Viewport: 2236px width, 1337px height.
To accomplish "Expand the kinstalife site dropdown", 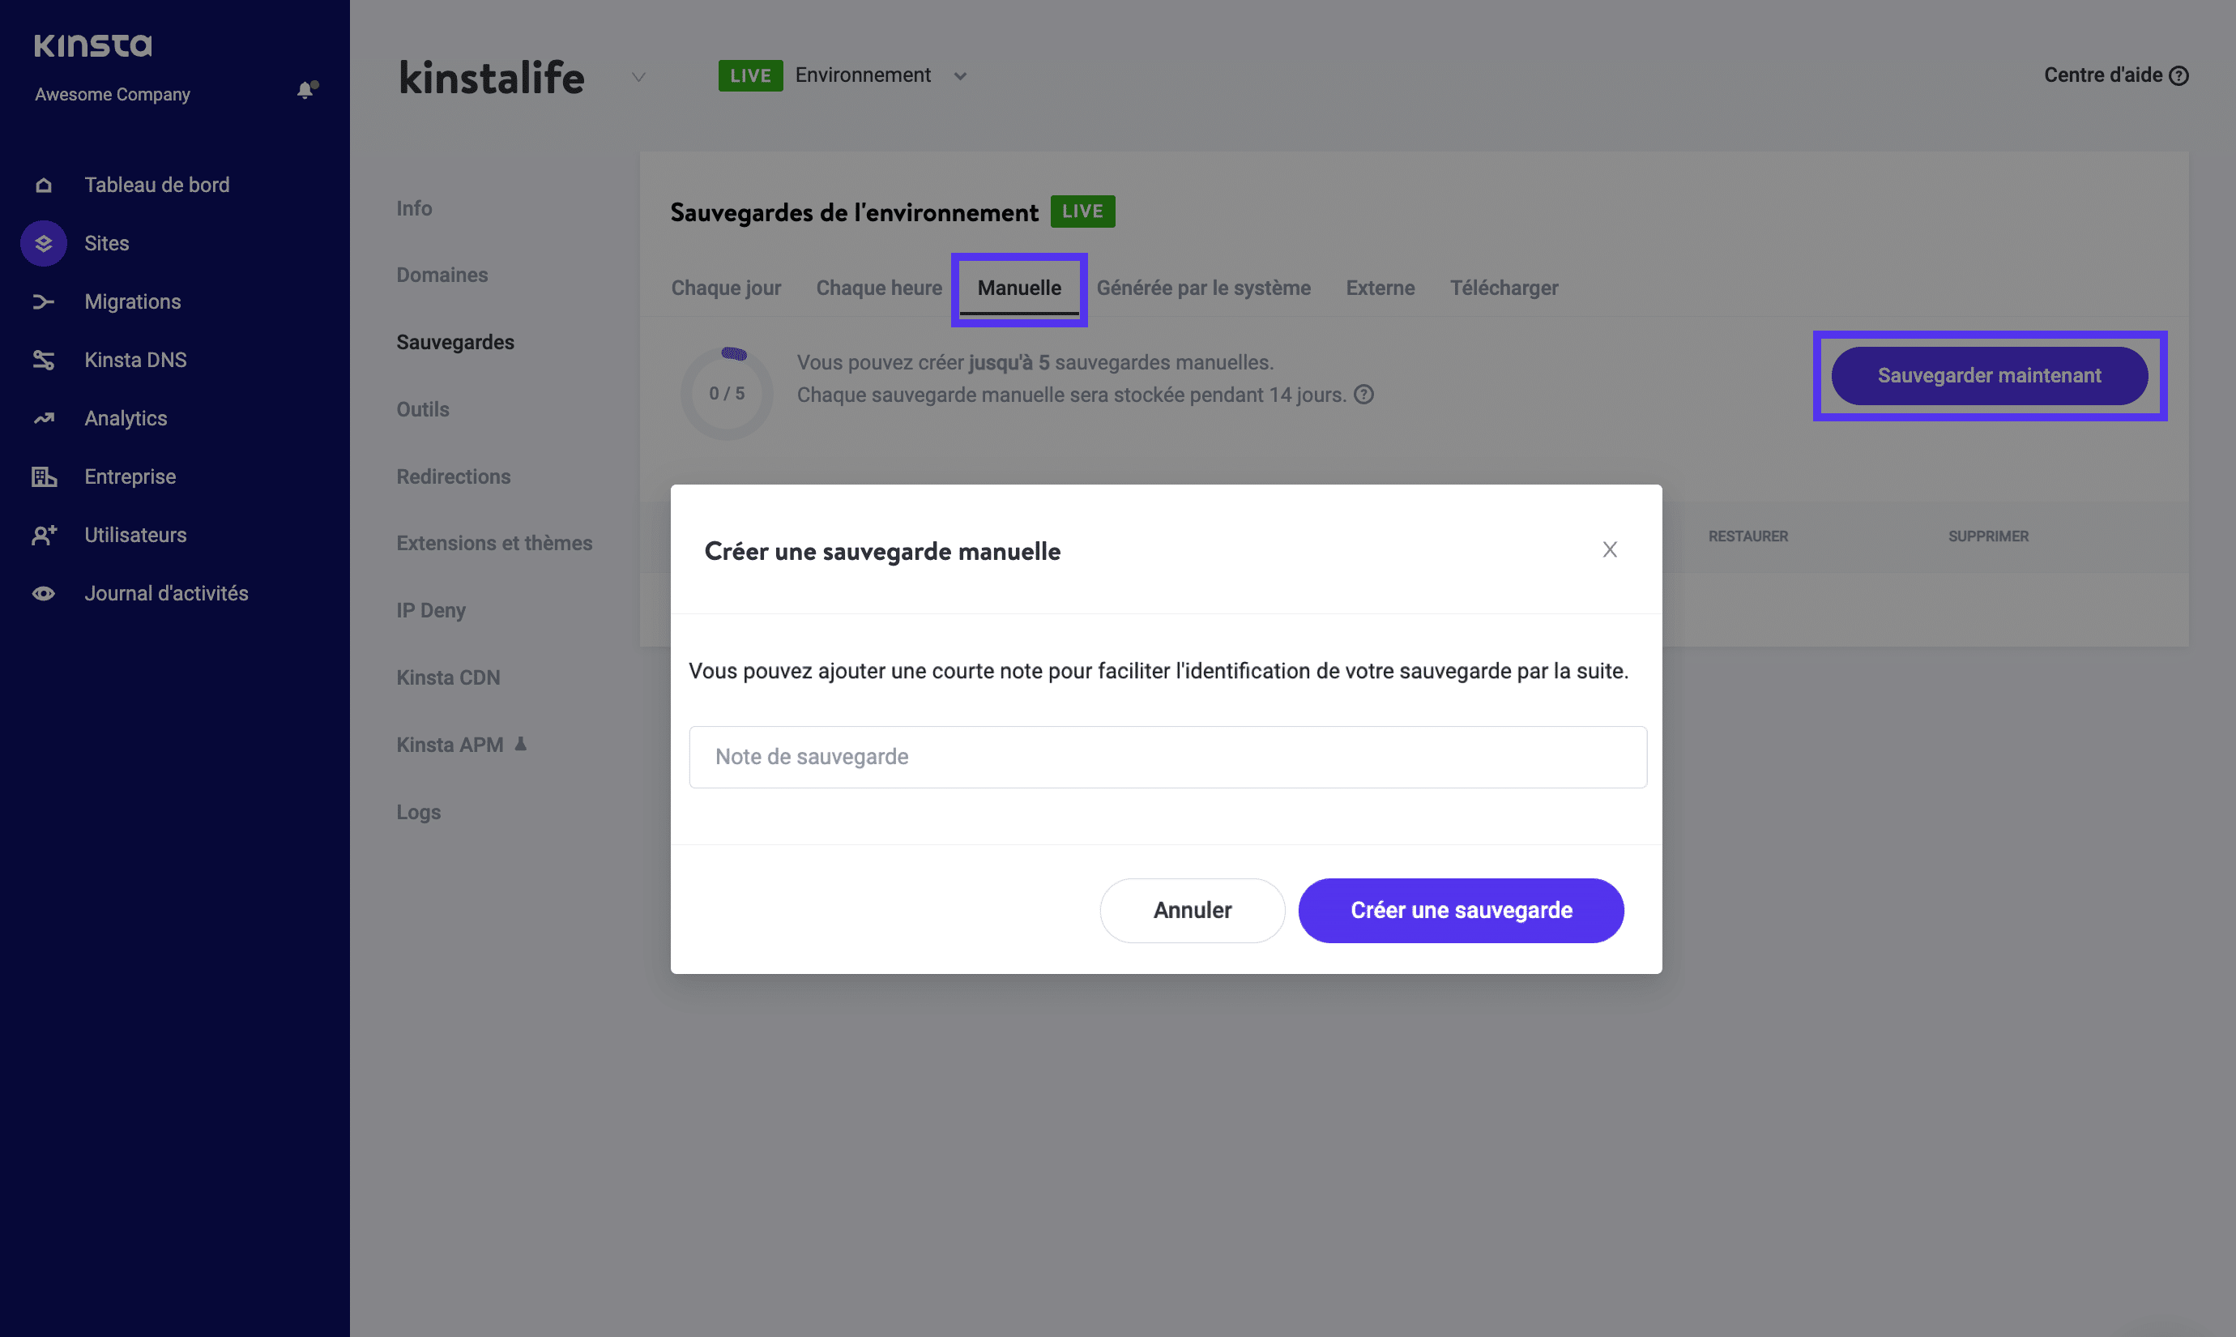I will pos(638,78).
